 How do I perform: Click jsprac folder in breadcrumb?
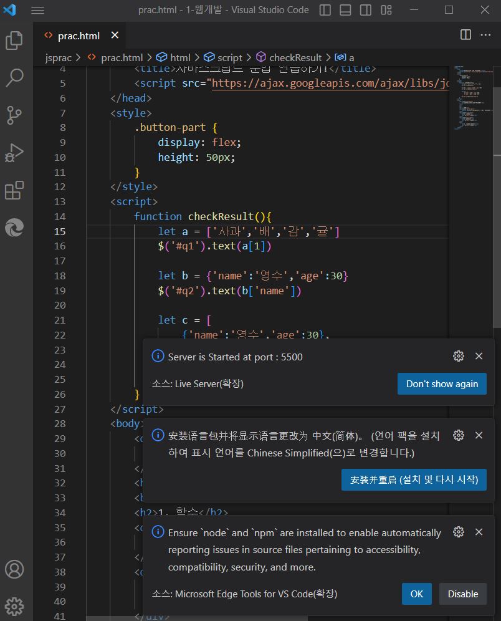pyautogui.click(x=58, y=58)
